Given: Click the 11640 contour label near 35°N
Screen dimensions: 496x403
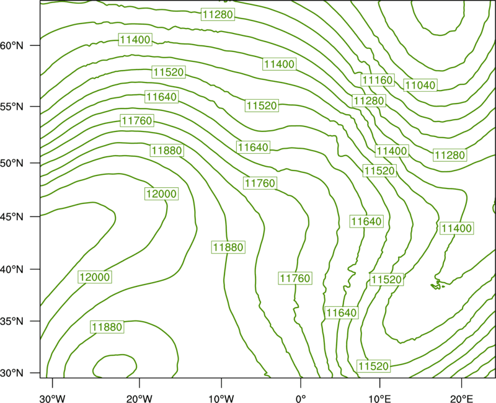Looking at the screenshot, I should (342, 313).
